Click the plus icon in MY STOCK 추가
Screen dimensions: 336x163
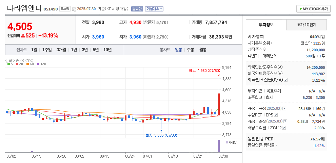(x=301, y=9)
